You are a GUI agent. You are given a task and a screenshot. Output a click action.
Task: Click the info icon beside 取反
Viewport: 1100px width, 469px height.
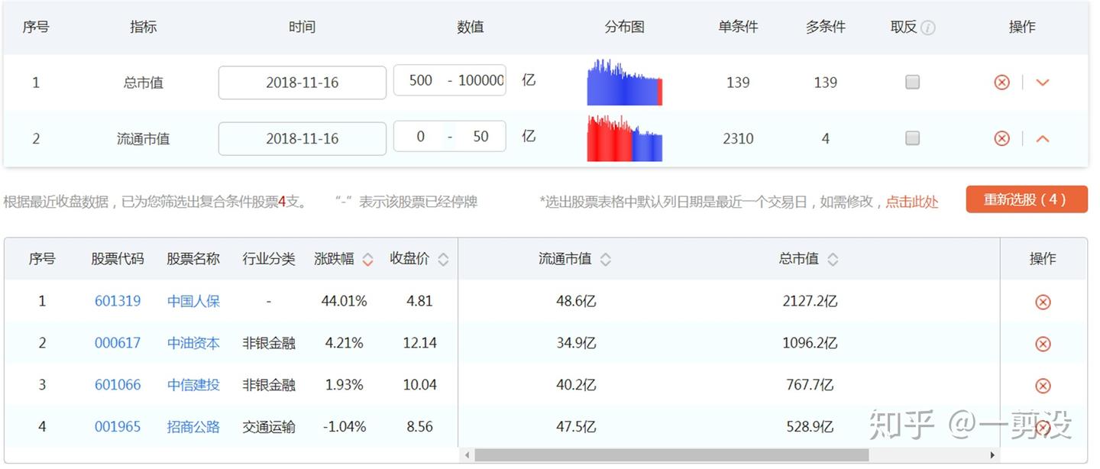click(x=929, y=26)
